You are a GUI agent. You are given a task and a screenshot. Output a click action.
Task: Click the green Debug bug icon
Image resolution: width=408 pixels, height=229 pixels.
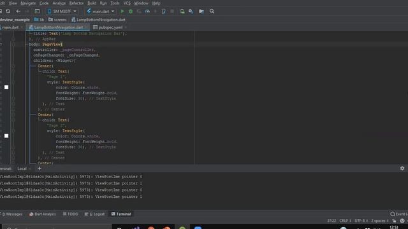(131, 11)
